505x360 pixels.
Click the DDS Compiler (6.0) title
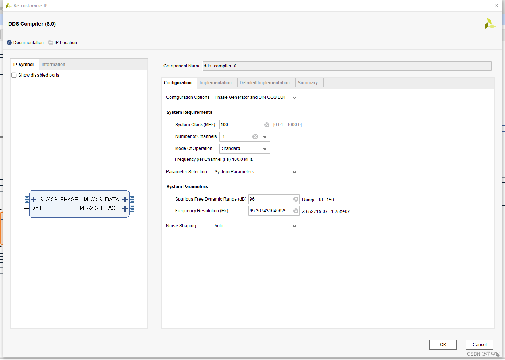[32, 24]
